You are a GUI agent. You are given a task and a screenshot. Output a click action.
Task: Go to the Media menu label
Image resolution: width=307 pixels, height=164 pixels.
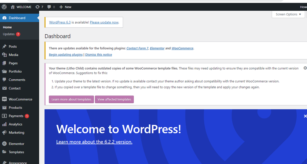pyautogui.click(x=14, y=55)
